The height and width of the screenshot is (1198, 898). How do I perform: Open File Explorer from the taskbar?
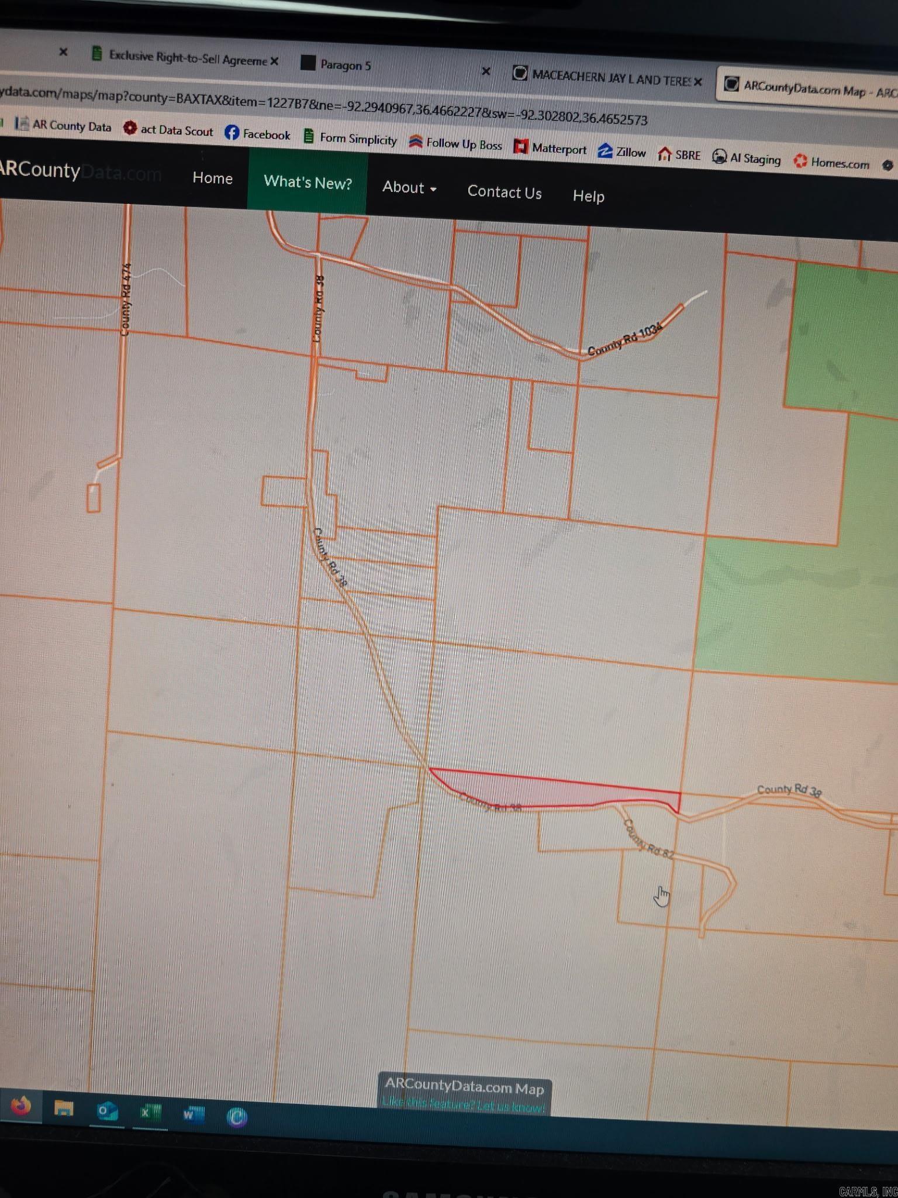tap(64, 1108)
